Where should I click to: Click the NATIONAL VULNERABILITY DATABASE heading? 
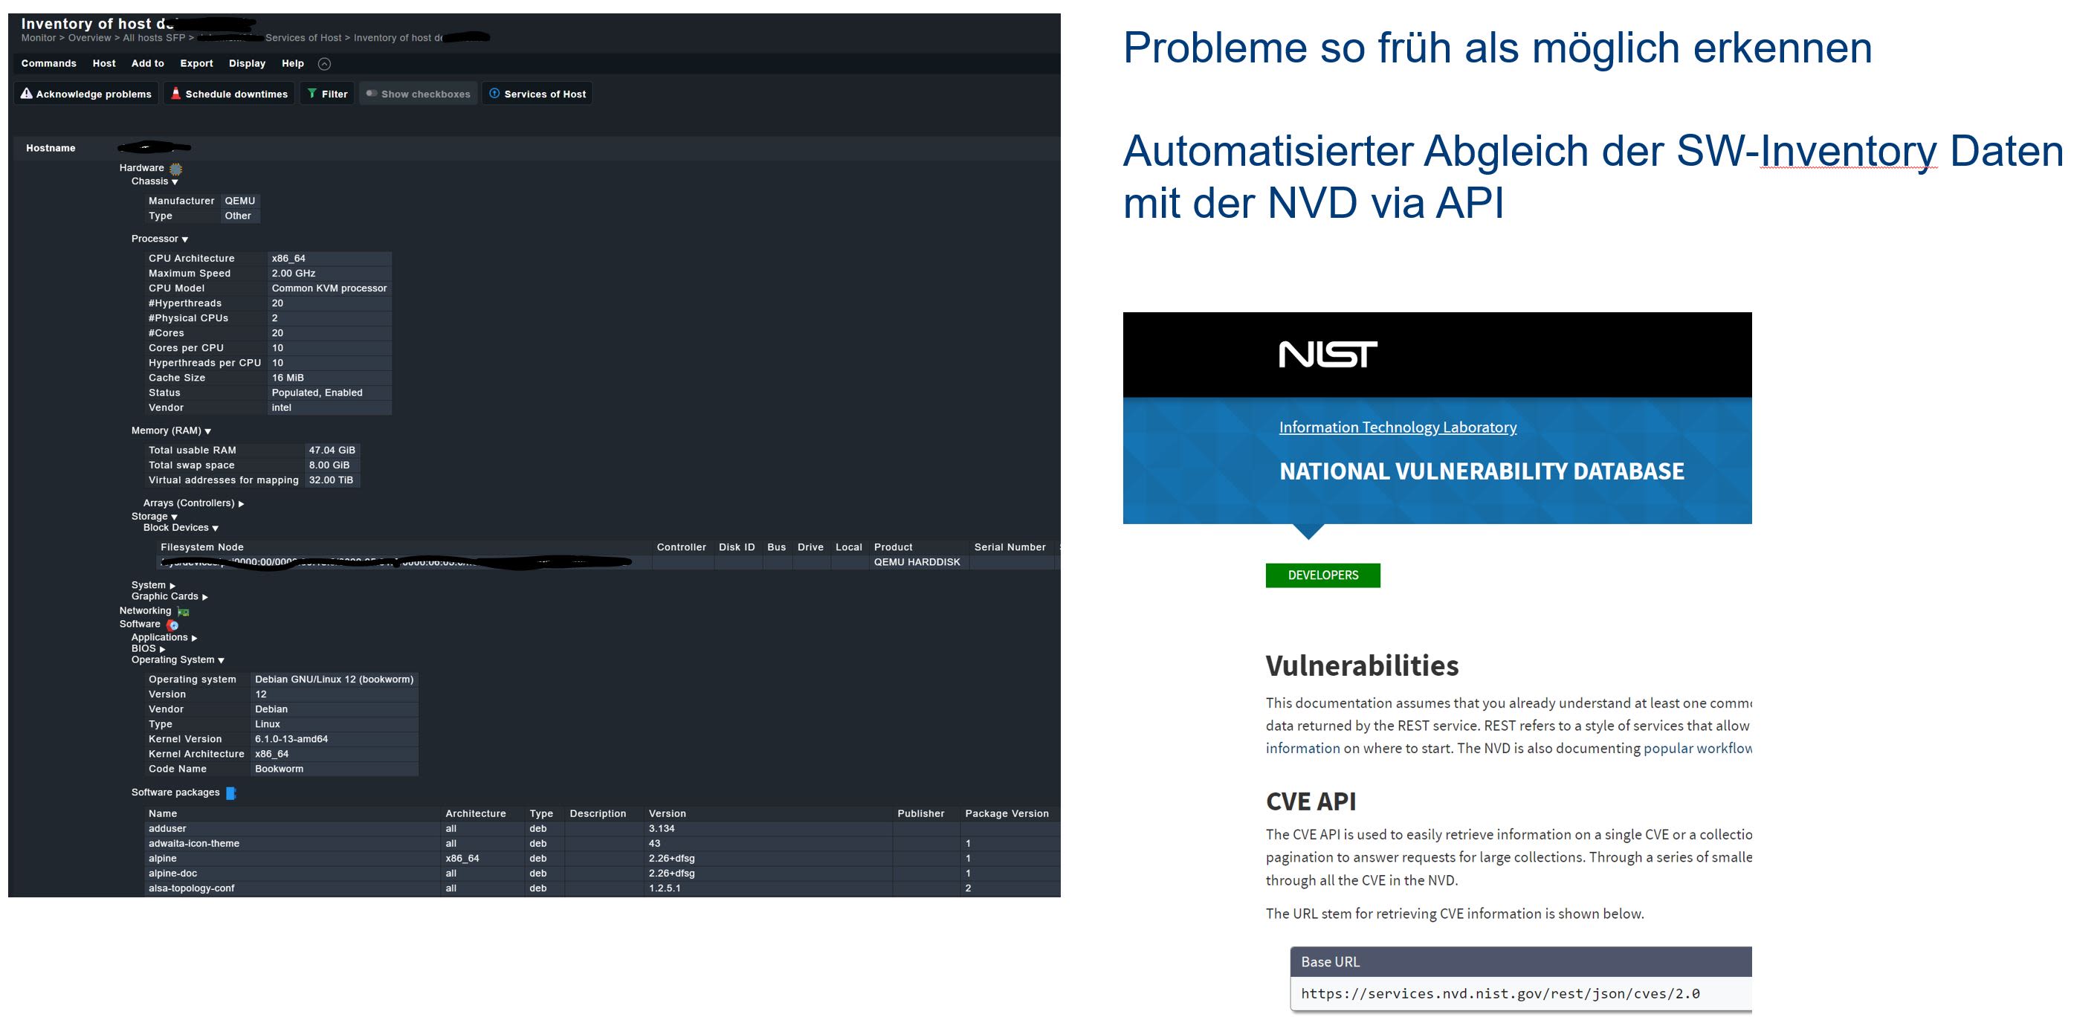(1482, 472)
